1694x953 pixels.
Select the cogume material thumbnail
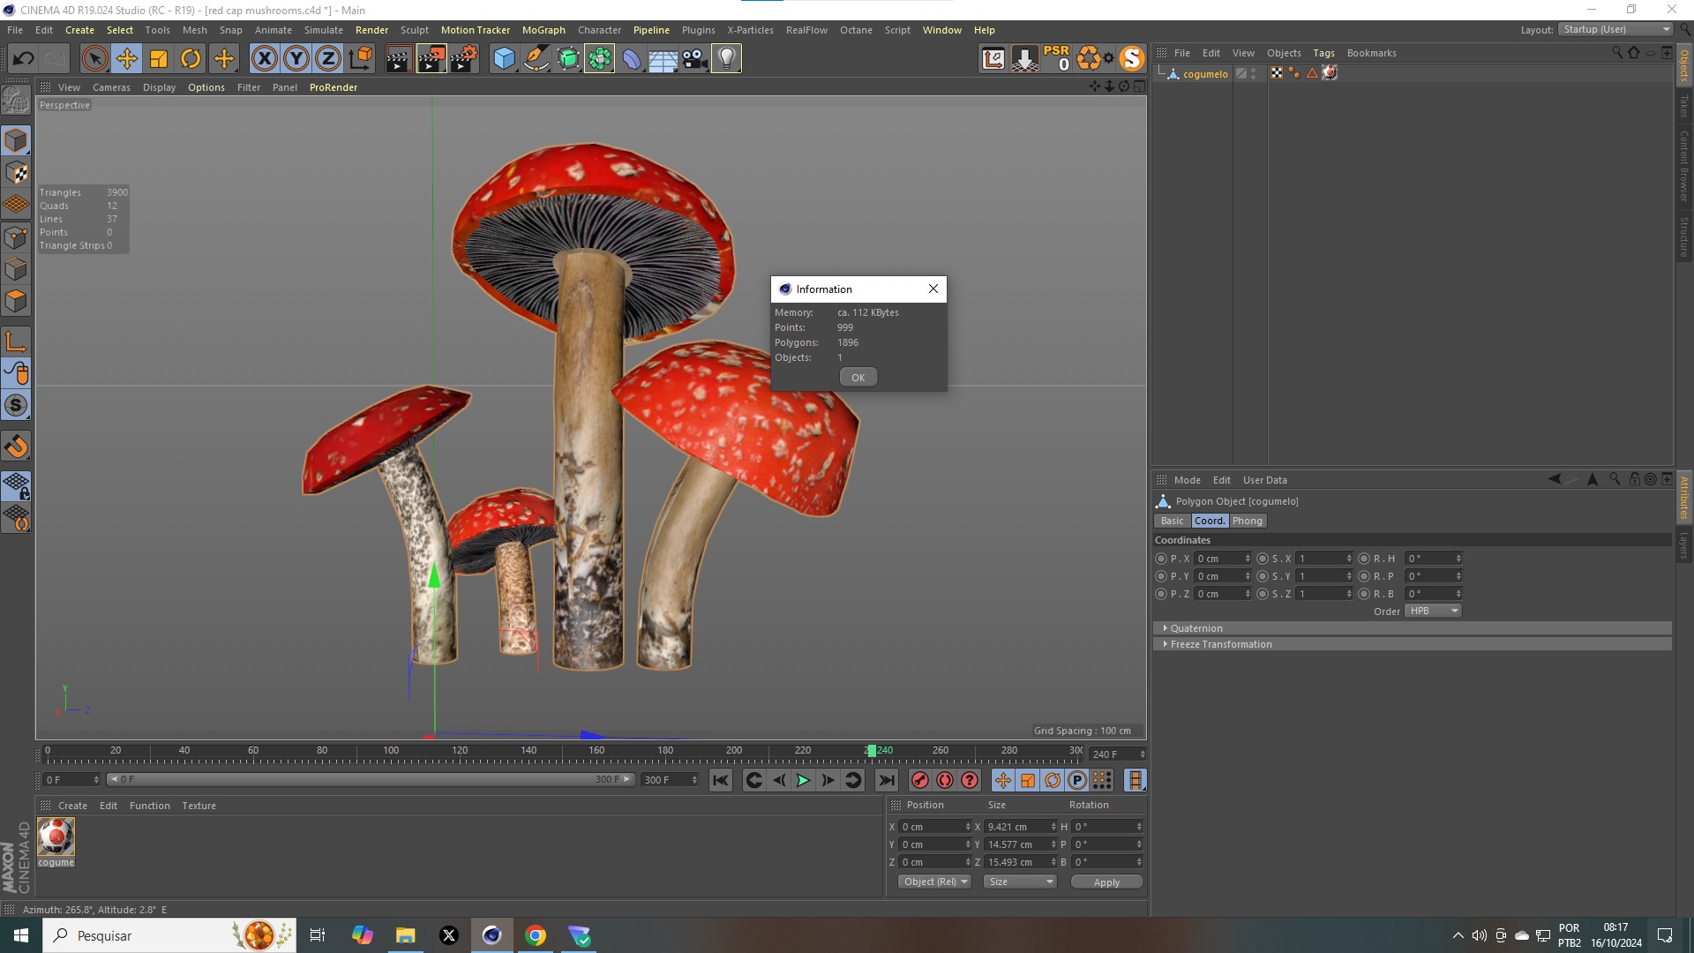coord(56,837)
